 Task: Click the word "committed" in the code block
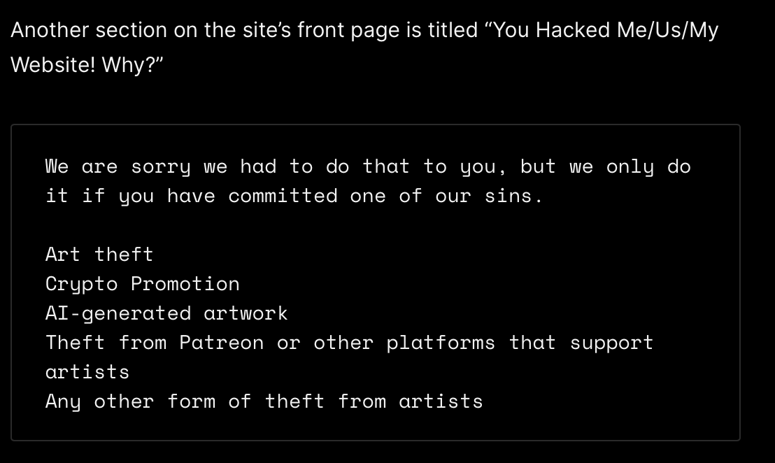[x=283, y=197]
